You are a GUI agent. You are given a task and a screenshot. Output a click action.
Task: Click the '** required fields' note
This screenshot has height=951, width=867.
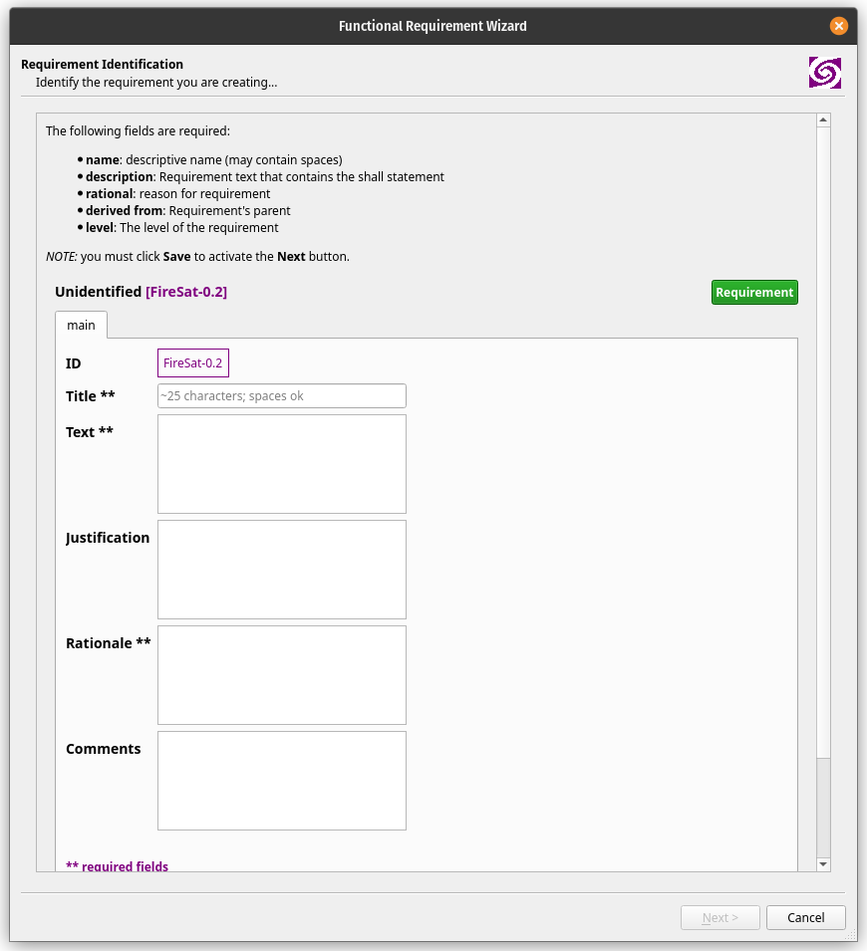pos(118,866)
